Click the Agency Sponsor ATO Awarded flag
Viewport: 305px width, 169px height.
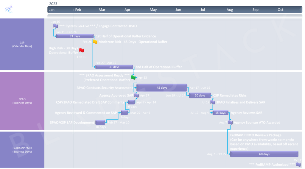(230, 122)
